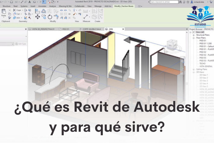Viewport: 214px width, 143px height.
Task: Expand the Structural Plans tree node
Action: [x=193, y=35]
